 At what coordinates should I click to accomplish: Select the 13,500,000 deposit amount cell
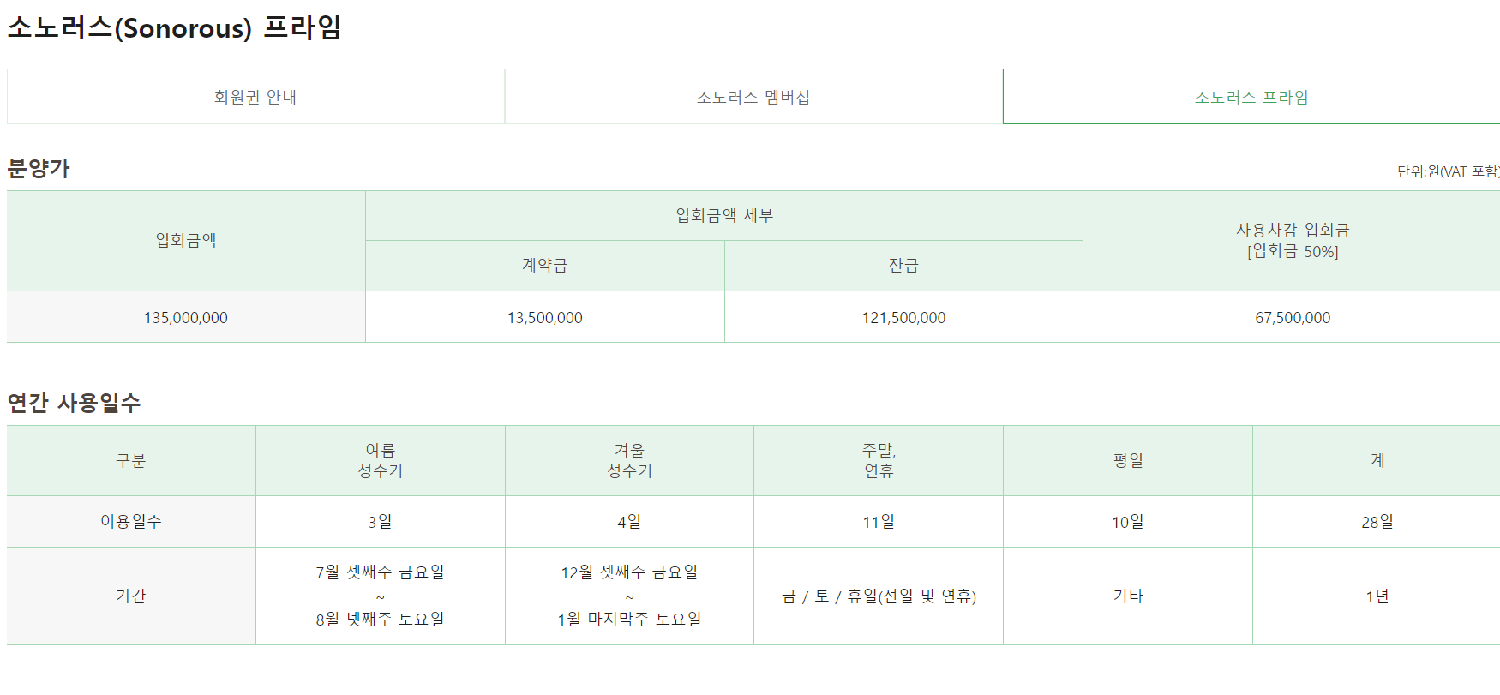click(545, 317)
